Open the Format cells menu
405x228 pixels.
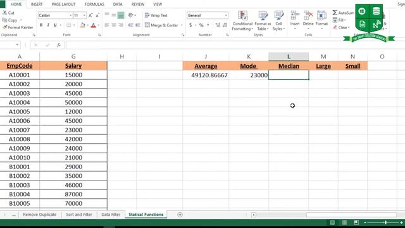[321, 20]
